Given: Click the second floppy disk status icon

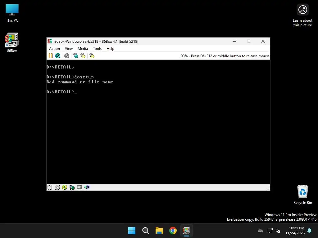Looking at the screenshot, I should coord(57,187).
